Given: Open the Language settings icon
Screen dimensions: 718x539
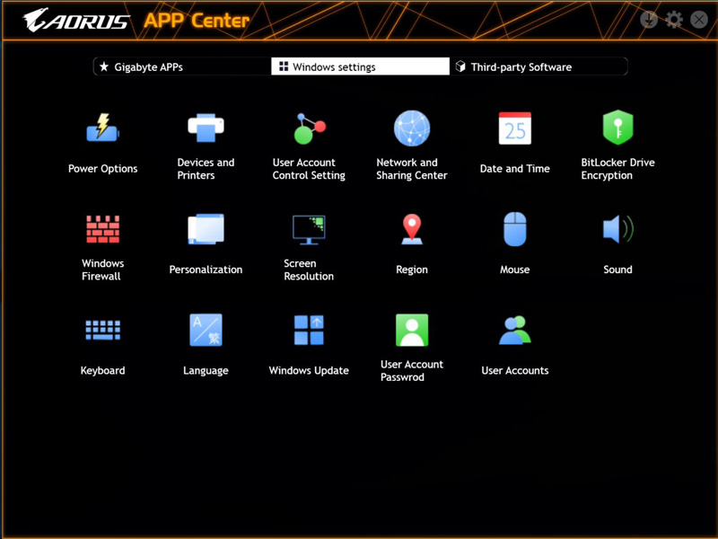Looking at the screenshot, I should (206, 330).
